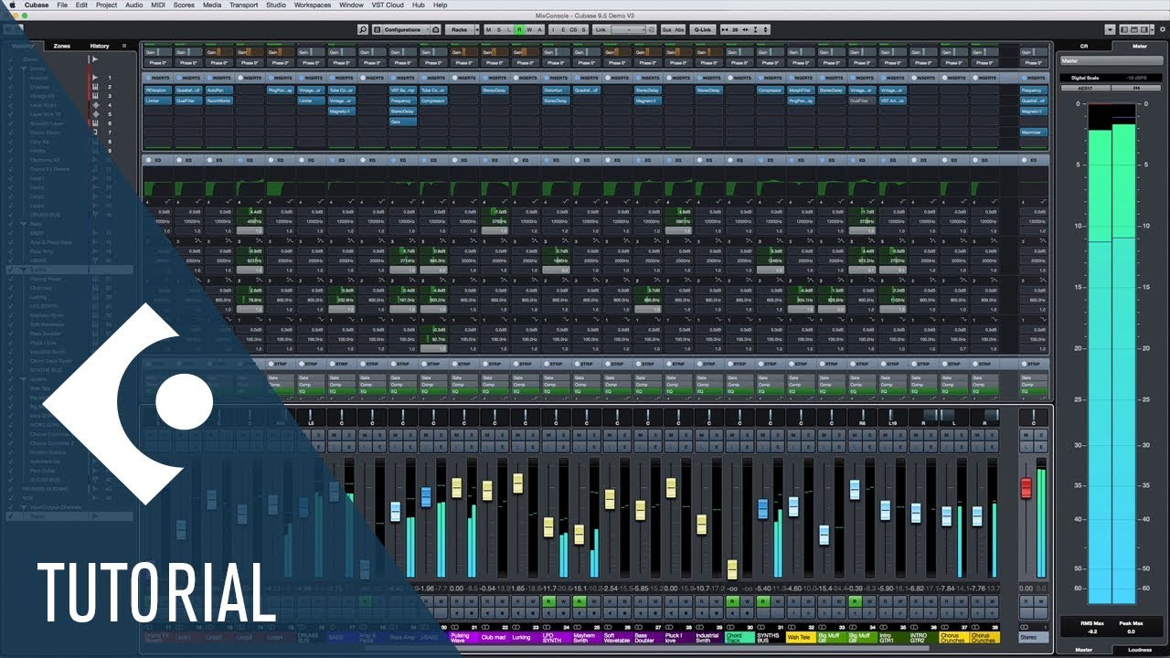
Task: Select the CR tab in right panel
Action: point(1084,45)
